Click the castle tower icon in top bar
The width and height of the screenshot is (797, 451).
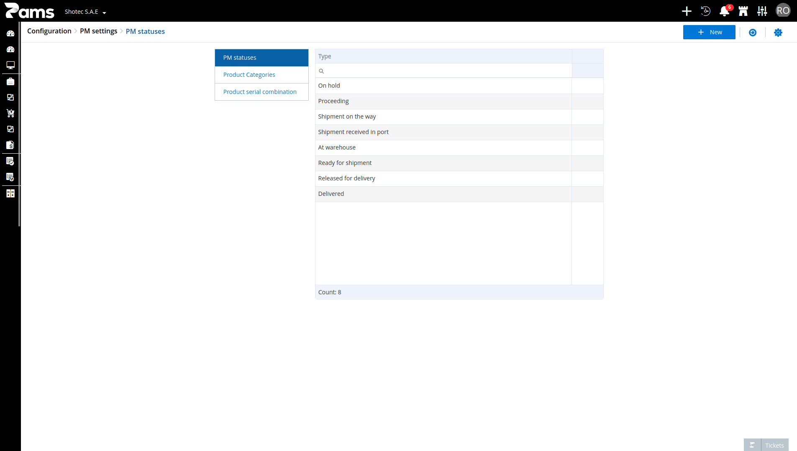click(x=743, y=11)
